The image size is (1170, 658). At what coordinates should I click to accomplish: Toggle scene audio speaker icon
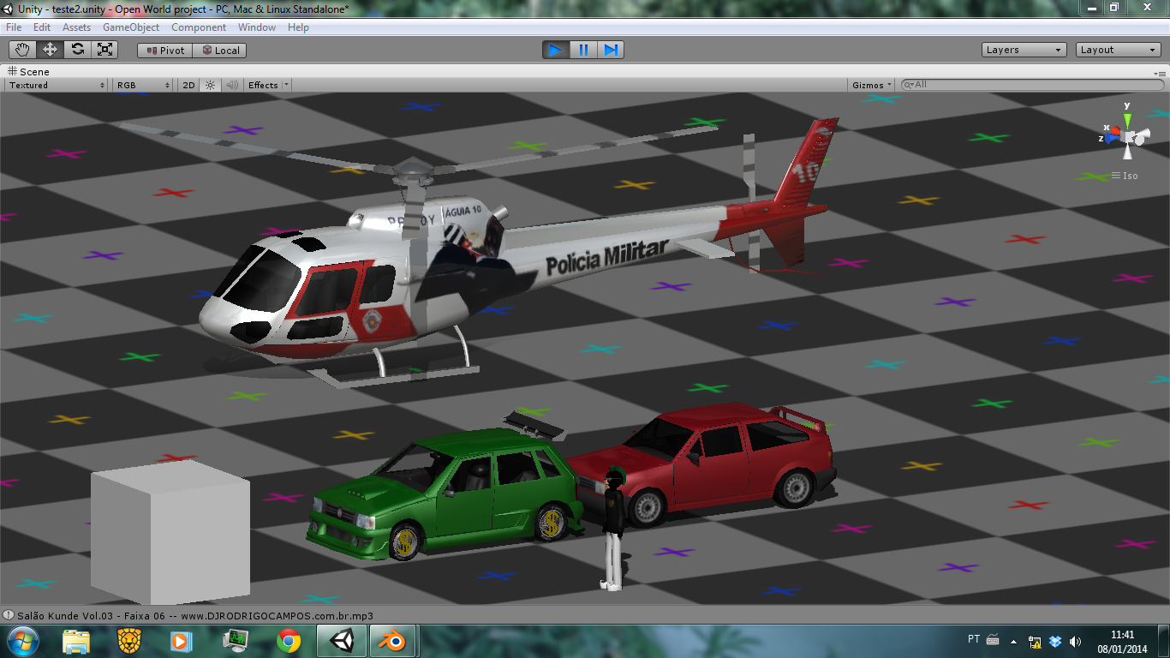coord(231,85)
